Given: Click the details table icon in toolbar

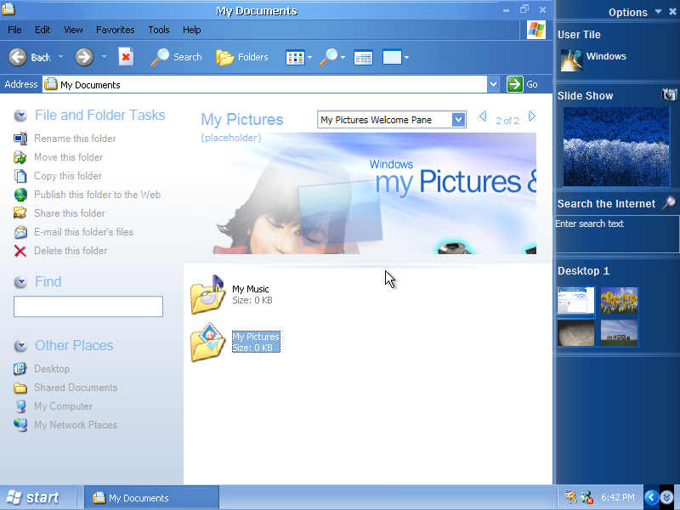Looking at the screenshot, I should pos(364,57).
